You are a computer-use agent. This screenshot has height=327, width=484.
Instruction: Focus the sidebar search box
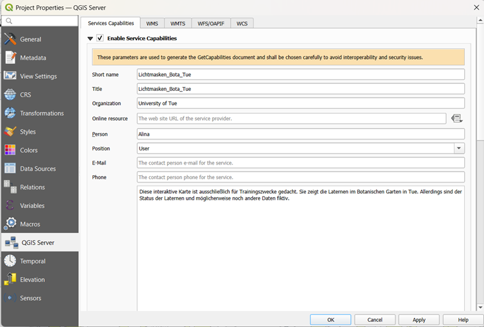[40, 20]
